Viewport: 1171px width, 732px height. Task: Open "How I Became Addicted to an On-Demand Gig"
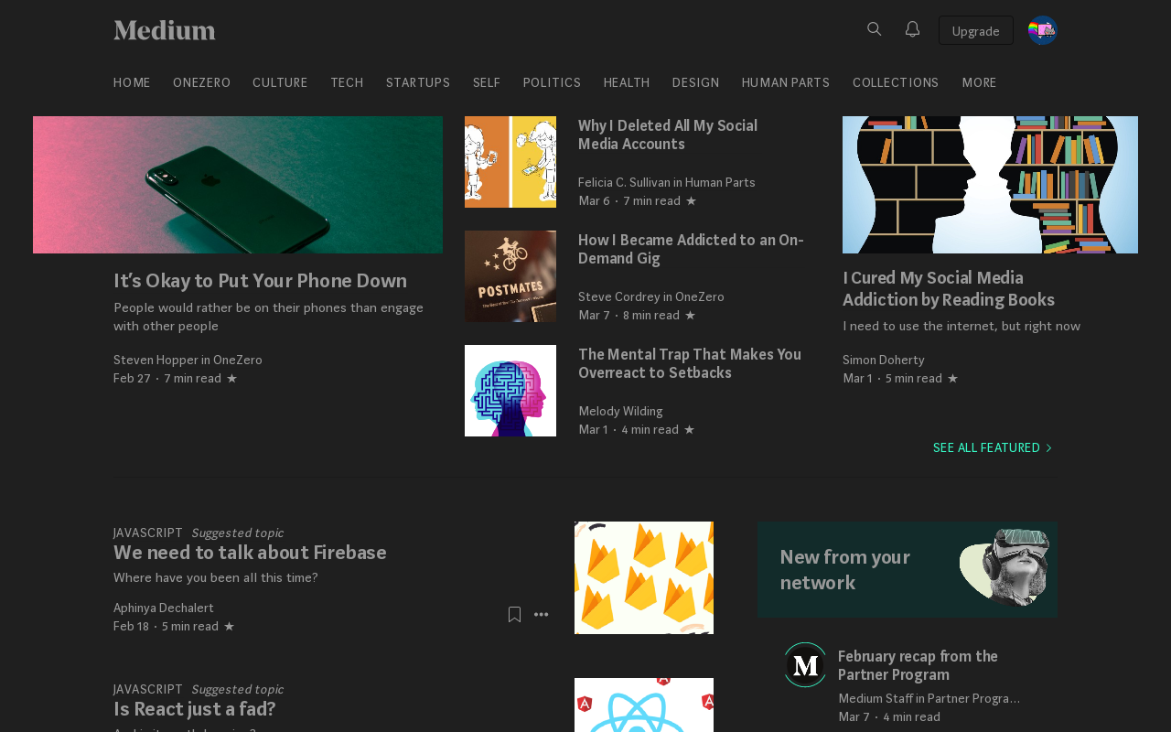(691, 249)
